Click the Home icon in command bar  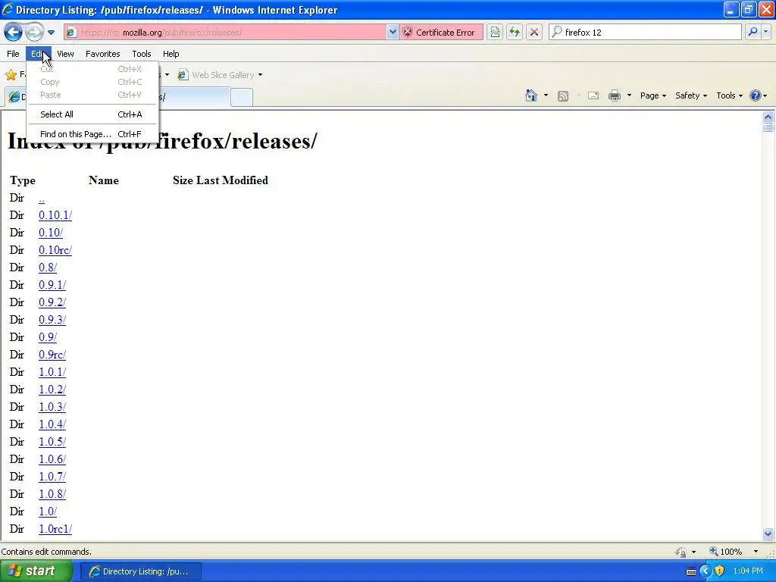click(x=531, y=95)
